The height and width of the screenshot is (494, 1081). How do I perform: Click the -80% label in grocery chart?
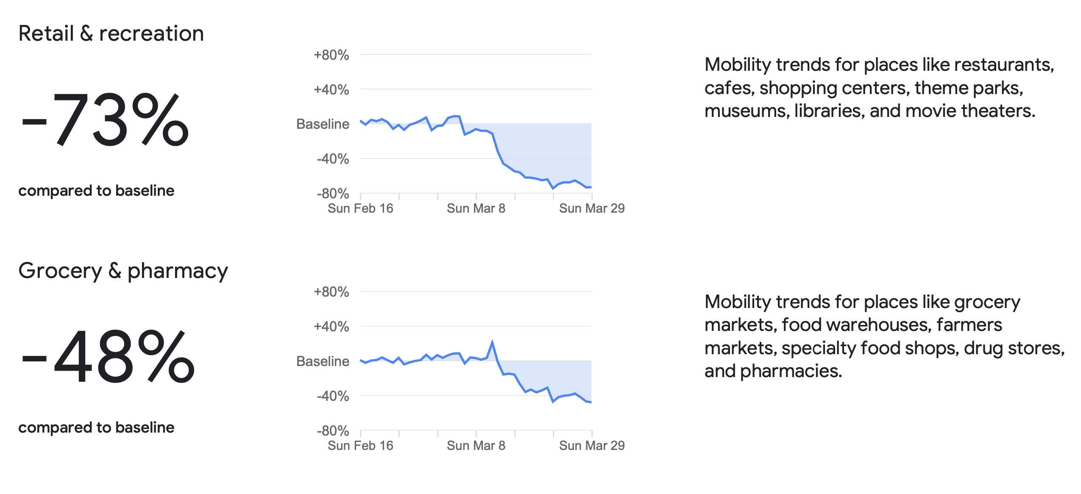coord(333,431)
